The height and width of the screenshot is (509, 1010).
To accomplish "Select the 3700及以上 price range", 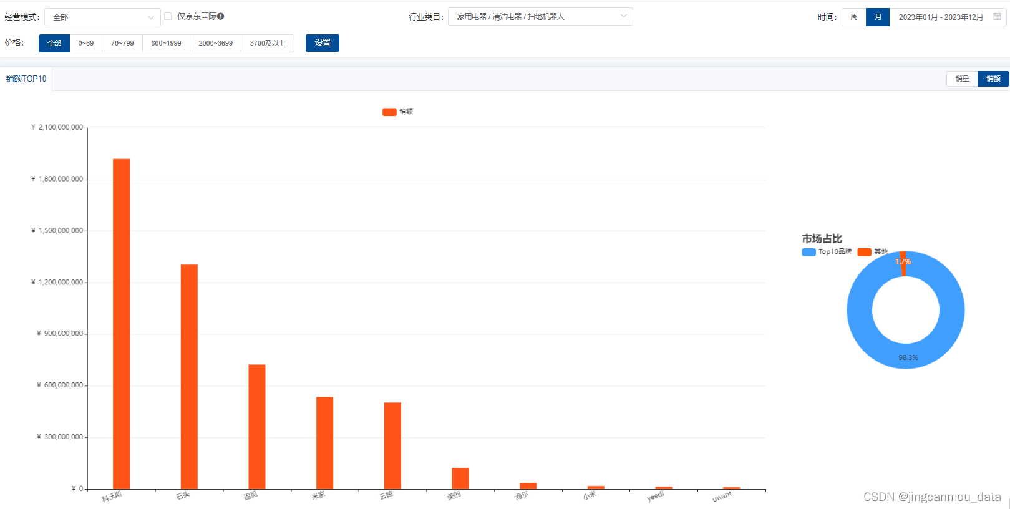I will coord(268,43).
